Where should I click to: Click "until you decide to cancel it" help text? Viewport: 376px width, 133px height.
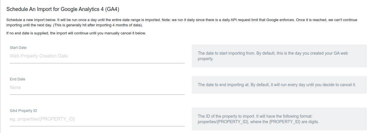329,85
